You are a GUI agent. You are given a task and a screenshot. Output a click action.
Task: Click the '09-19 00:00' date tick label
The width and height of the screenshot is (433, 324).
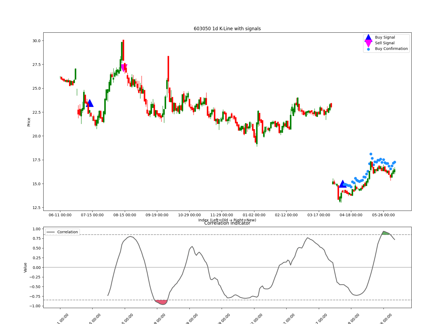click(x=157, y=215)
